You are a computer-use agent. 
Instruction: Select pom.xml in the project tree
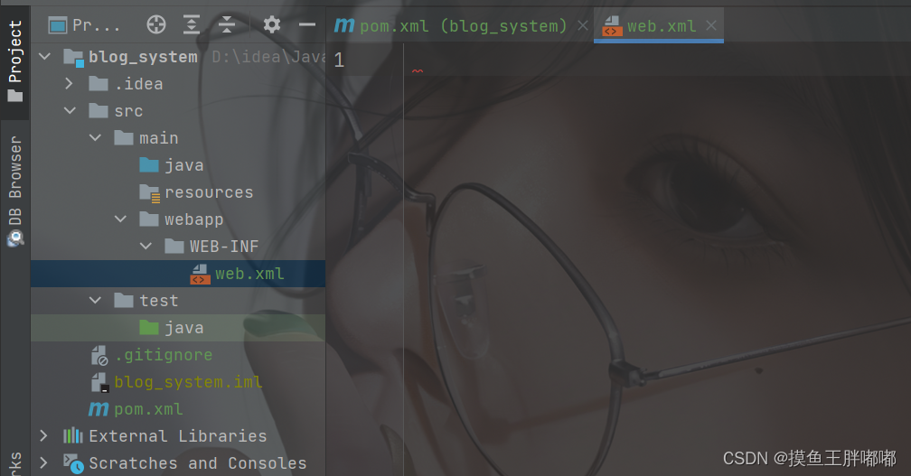(x=178, y=408)
